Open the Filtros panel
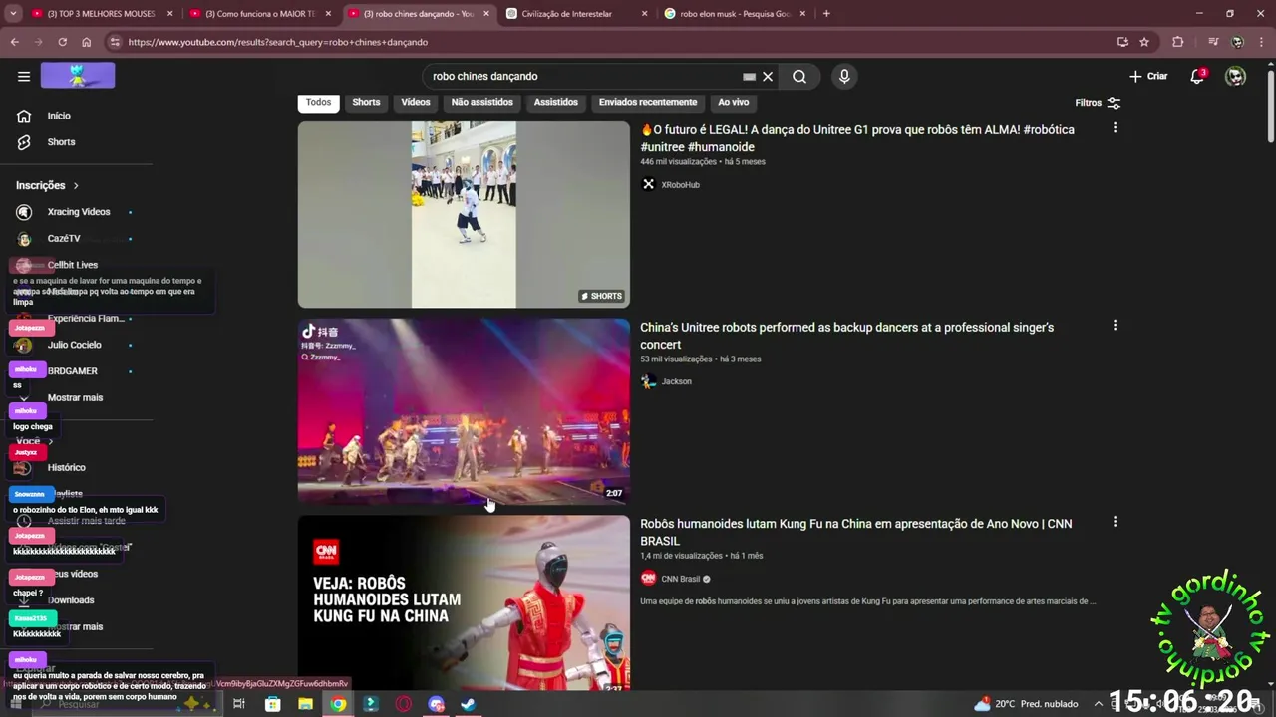 (1098, 103)
